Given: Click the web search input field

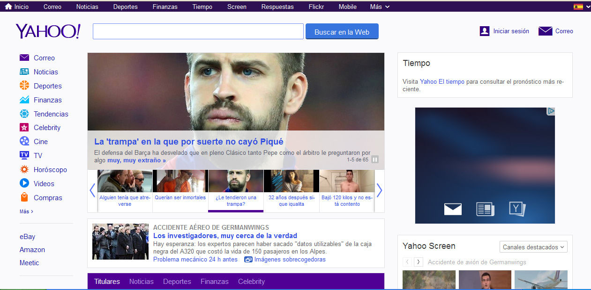Looking at the screenshot, I should click(x=198, y=31).
